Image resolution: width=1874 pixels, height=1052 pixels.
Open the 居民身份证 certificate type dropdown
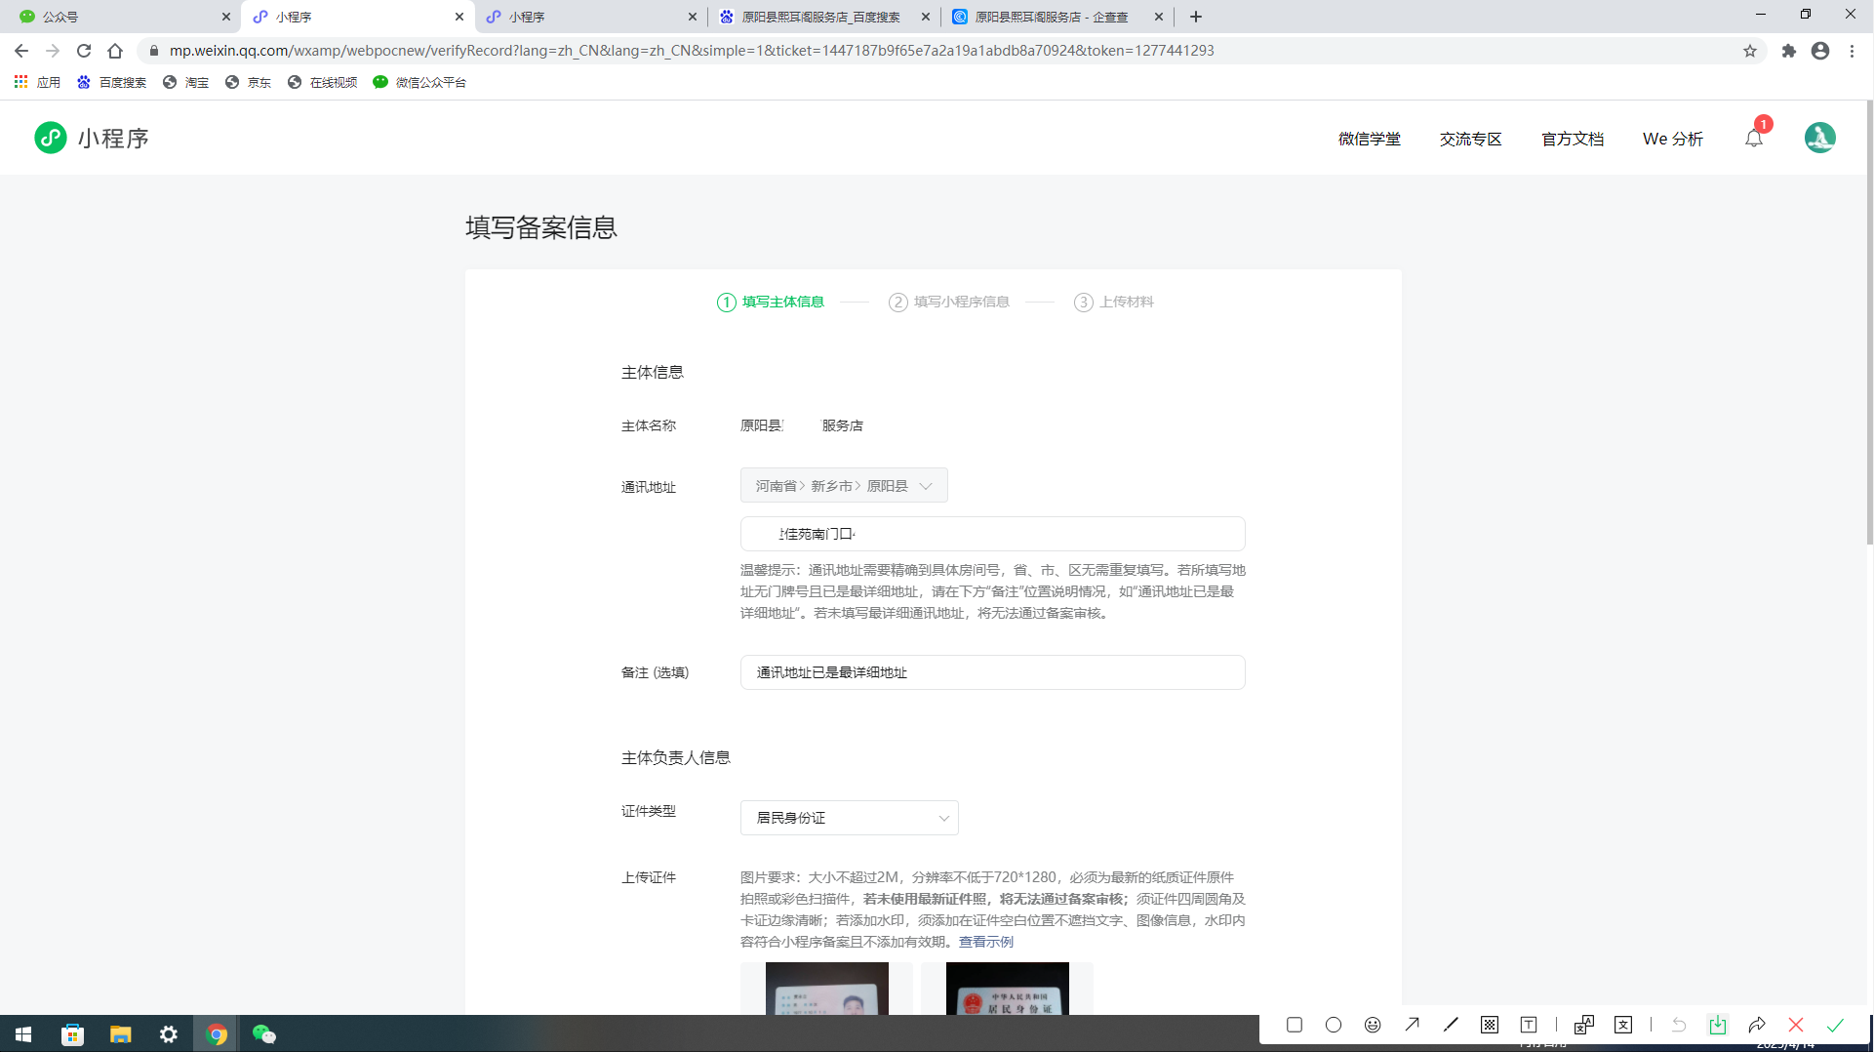(849, 818)
